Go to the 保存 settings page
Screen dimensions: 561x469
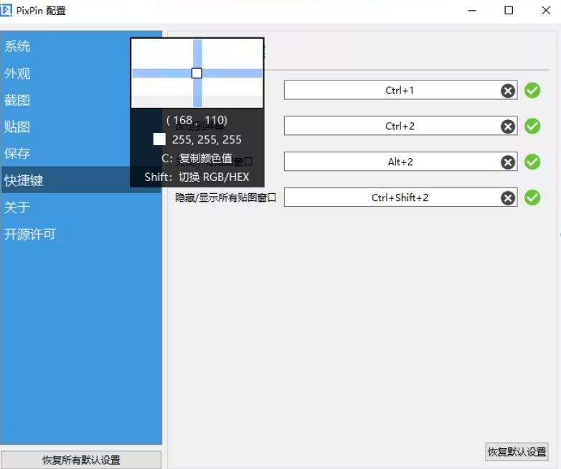(x=81, y=154)
